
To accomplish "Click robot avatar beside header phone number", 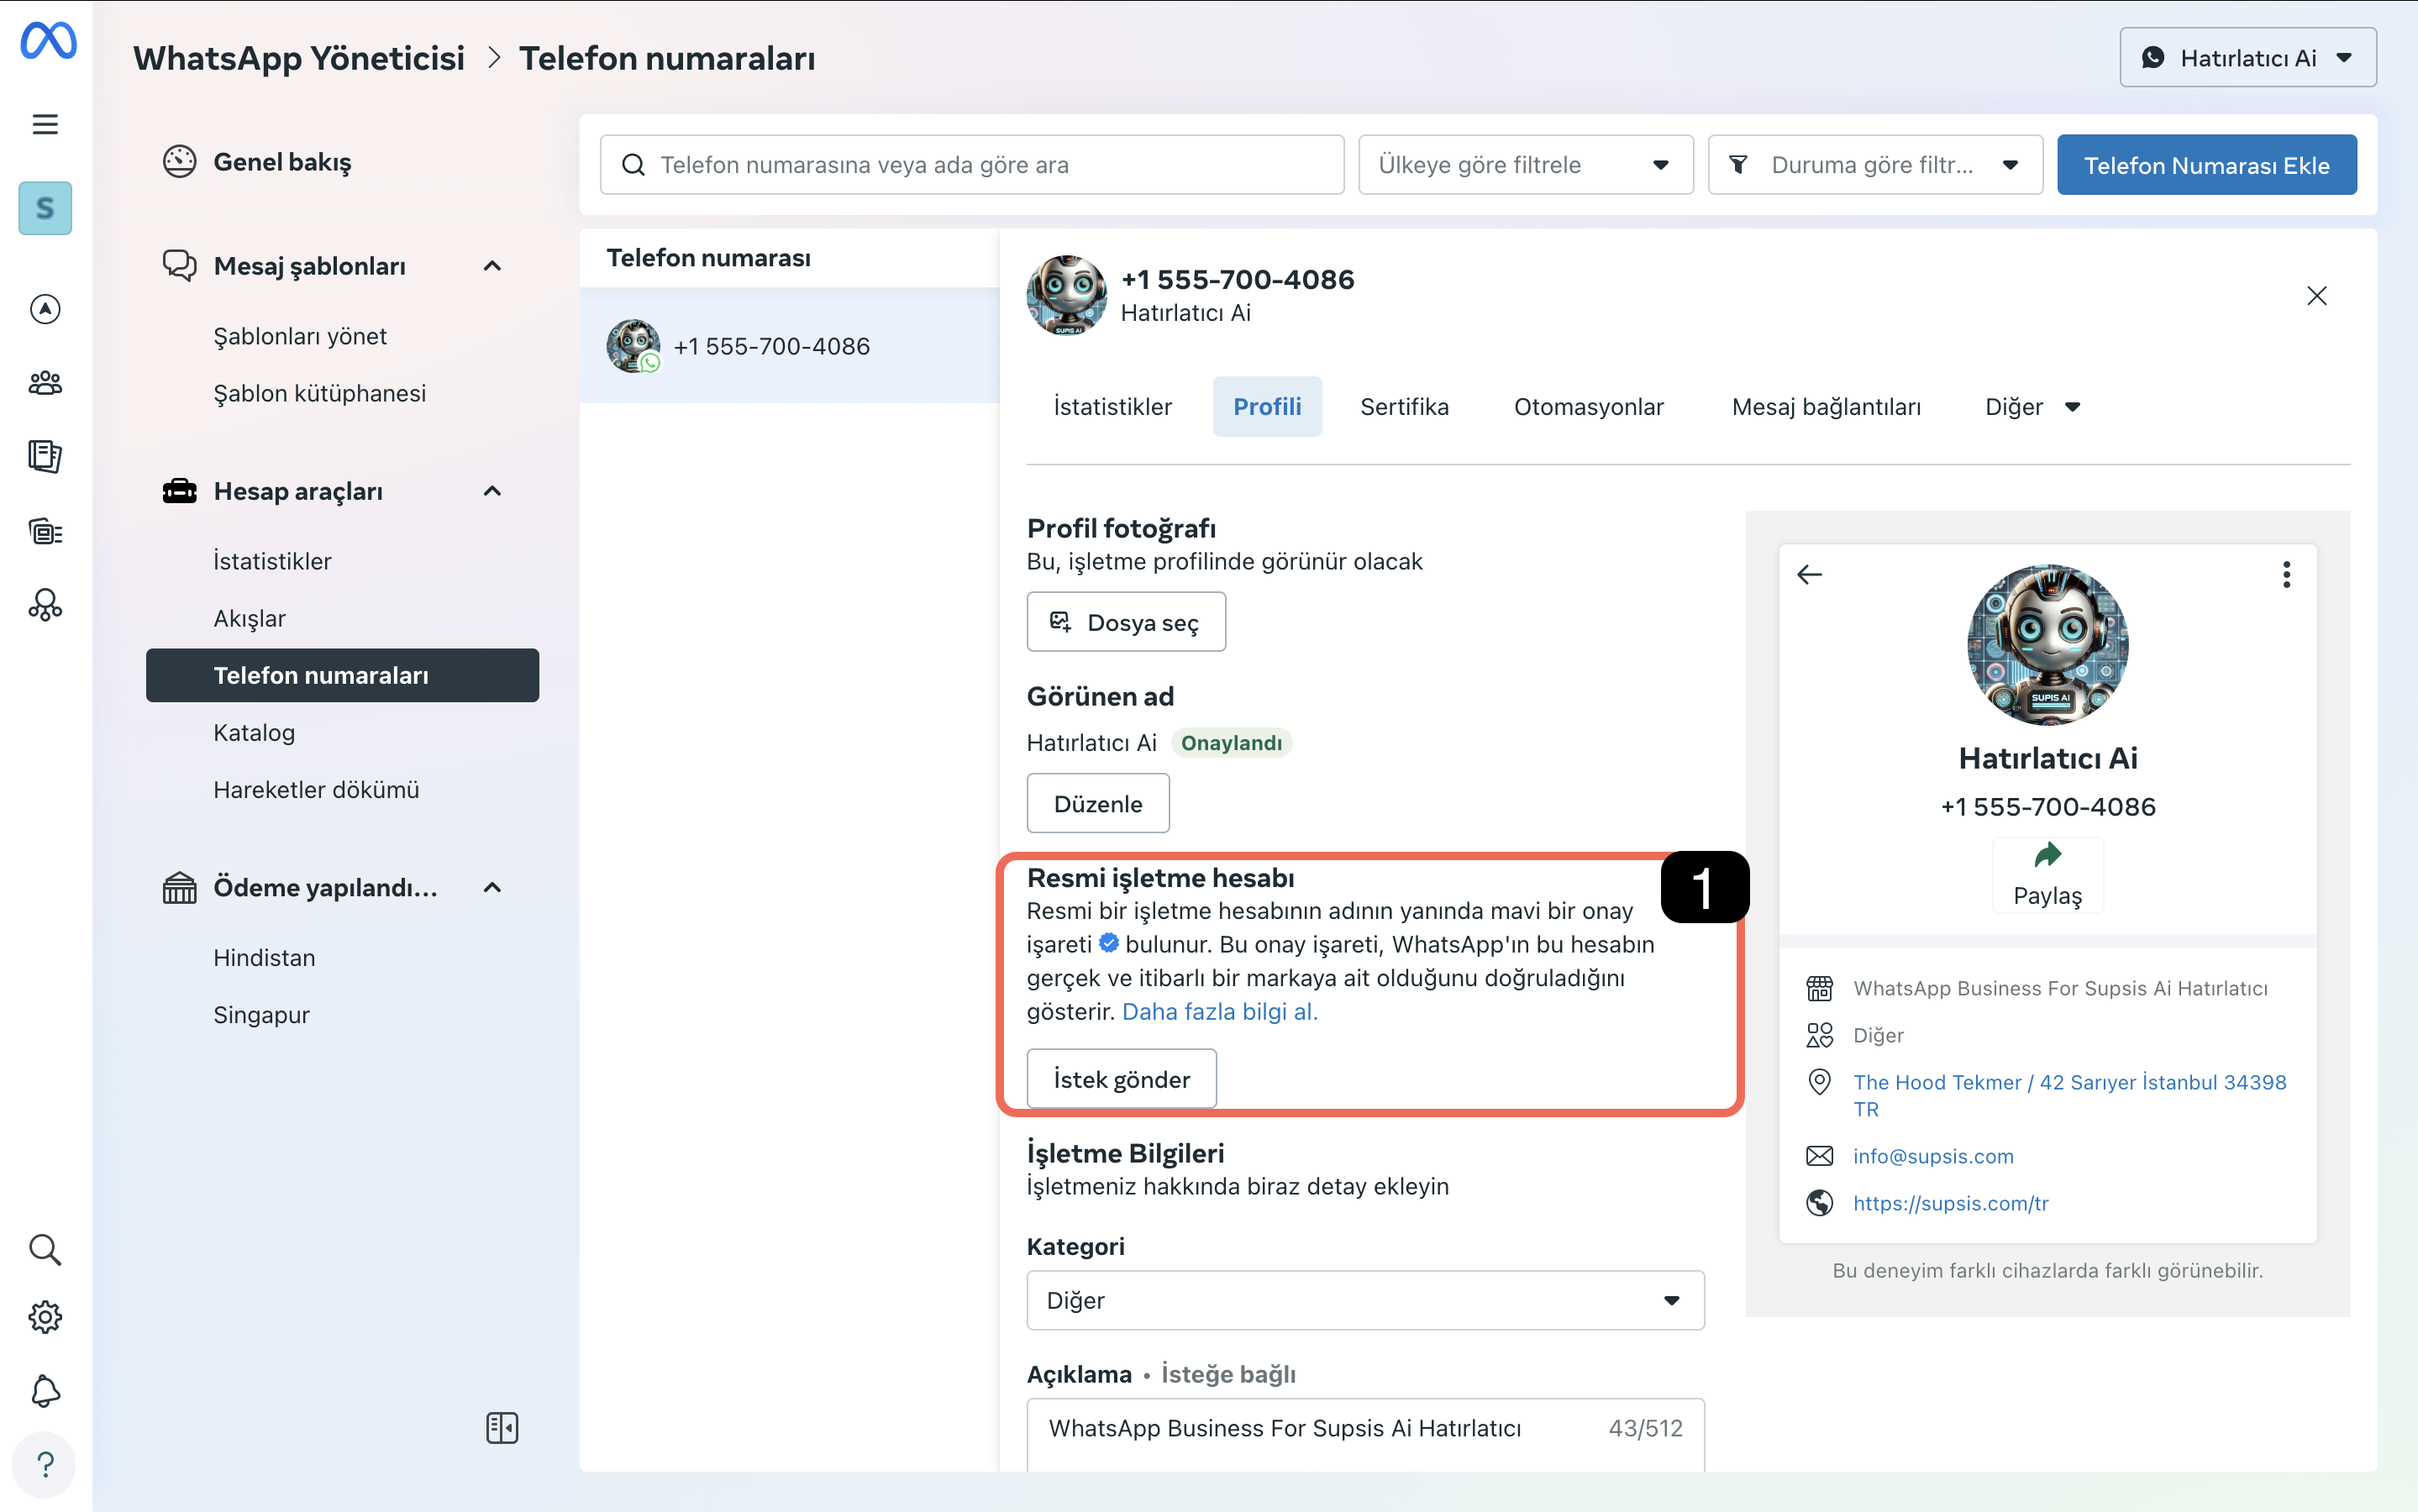I will pyautogui.click(x=1067, y=296).
